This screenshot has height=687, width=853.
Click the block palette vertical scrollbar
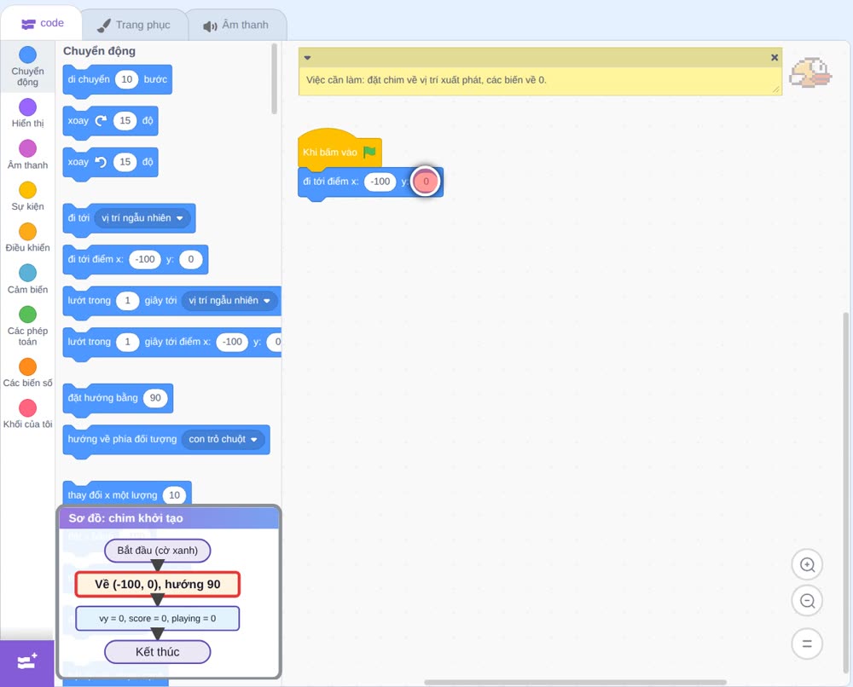[274, 78]
